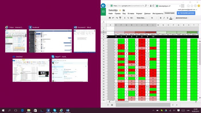Select the OneDrive window thumbnail
Image resolution: width=201 pixels, height=113 pixels.
coord(31,70)
